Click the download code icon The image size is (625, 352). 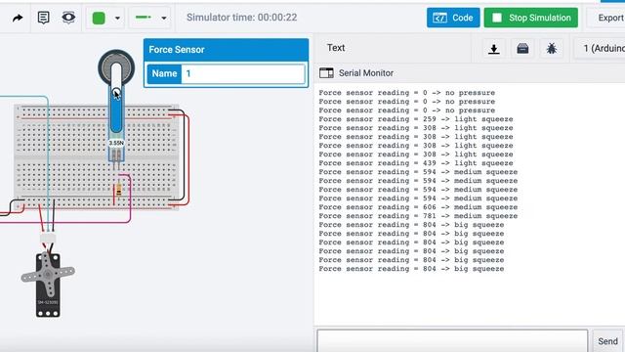pos(494,49)
